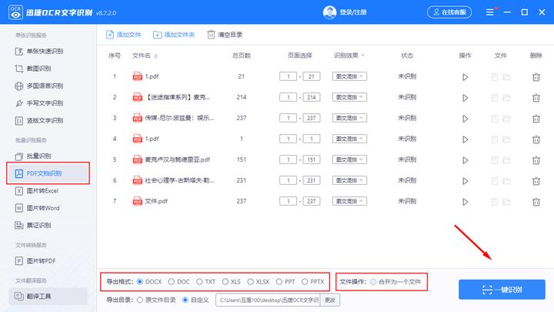Image resolution: width=554 pixels, height=312 pixels.
Task: Open output folder icon for row 1
Action: (x=506, y=77)
